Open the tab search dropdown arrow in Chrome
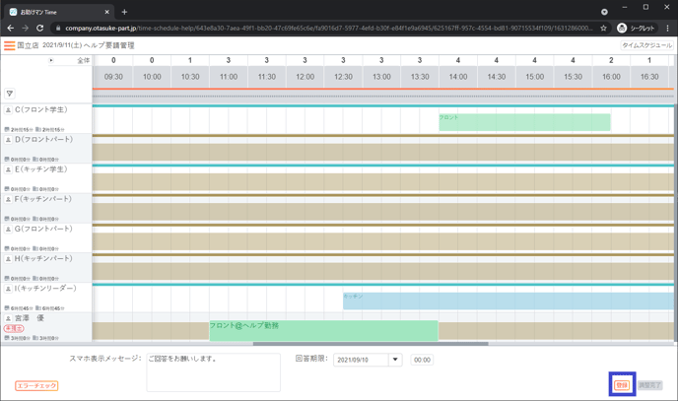 point(604,12)
